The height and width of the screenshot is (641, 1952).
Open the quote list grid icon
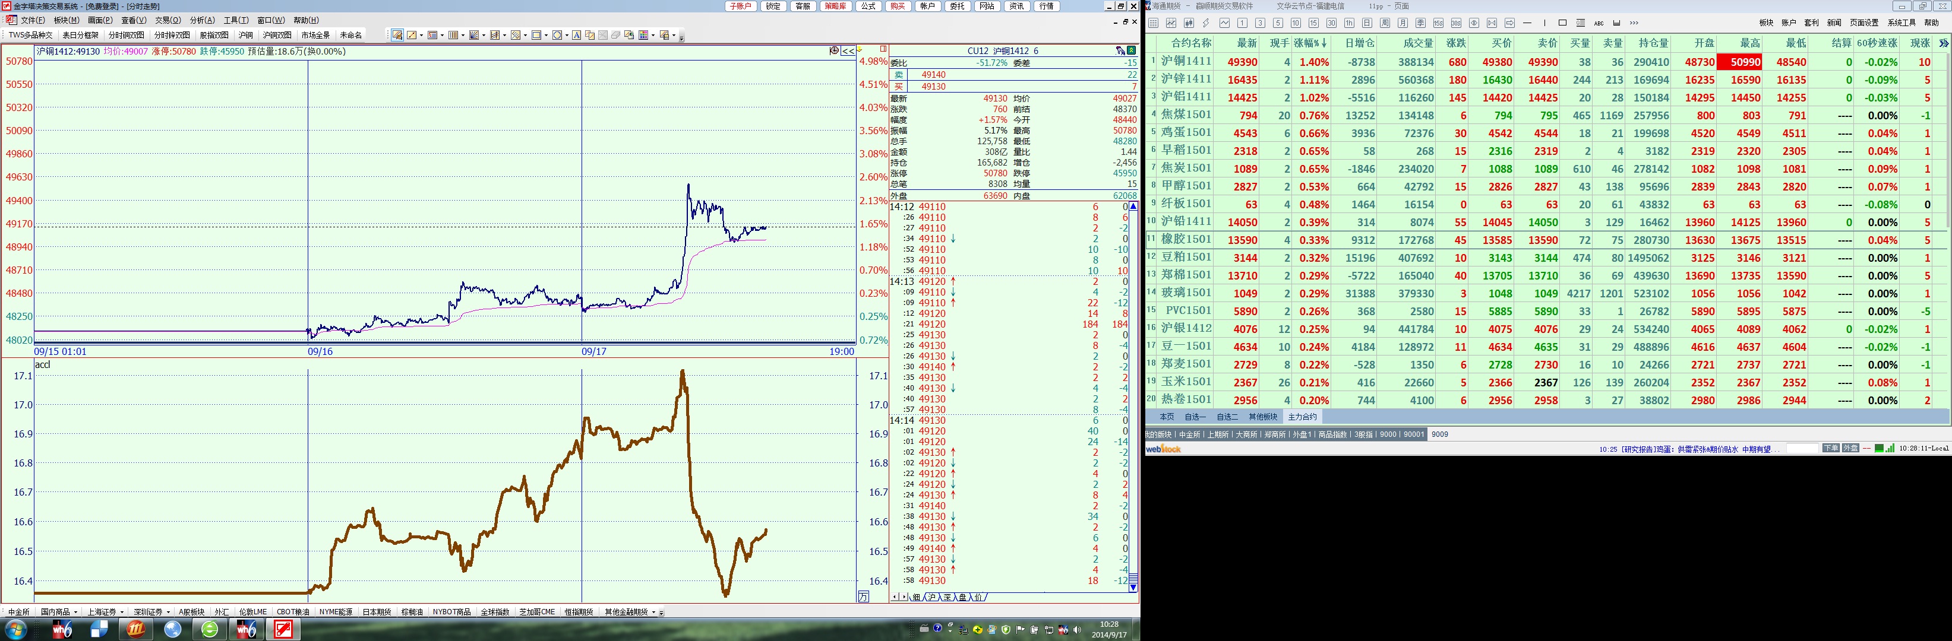pyautogui.click(x=1153, y=23)
